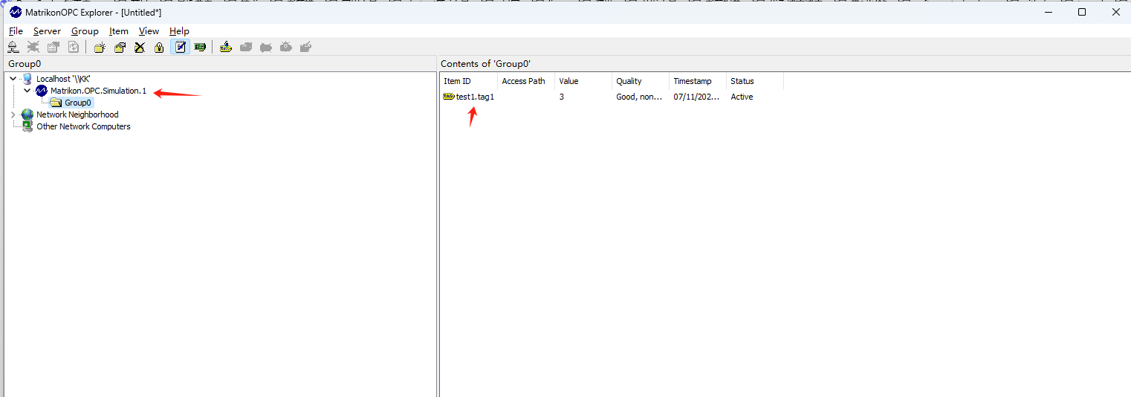Close the MatrikonOPC Explorer window

[x=1115, y=12]
